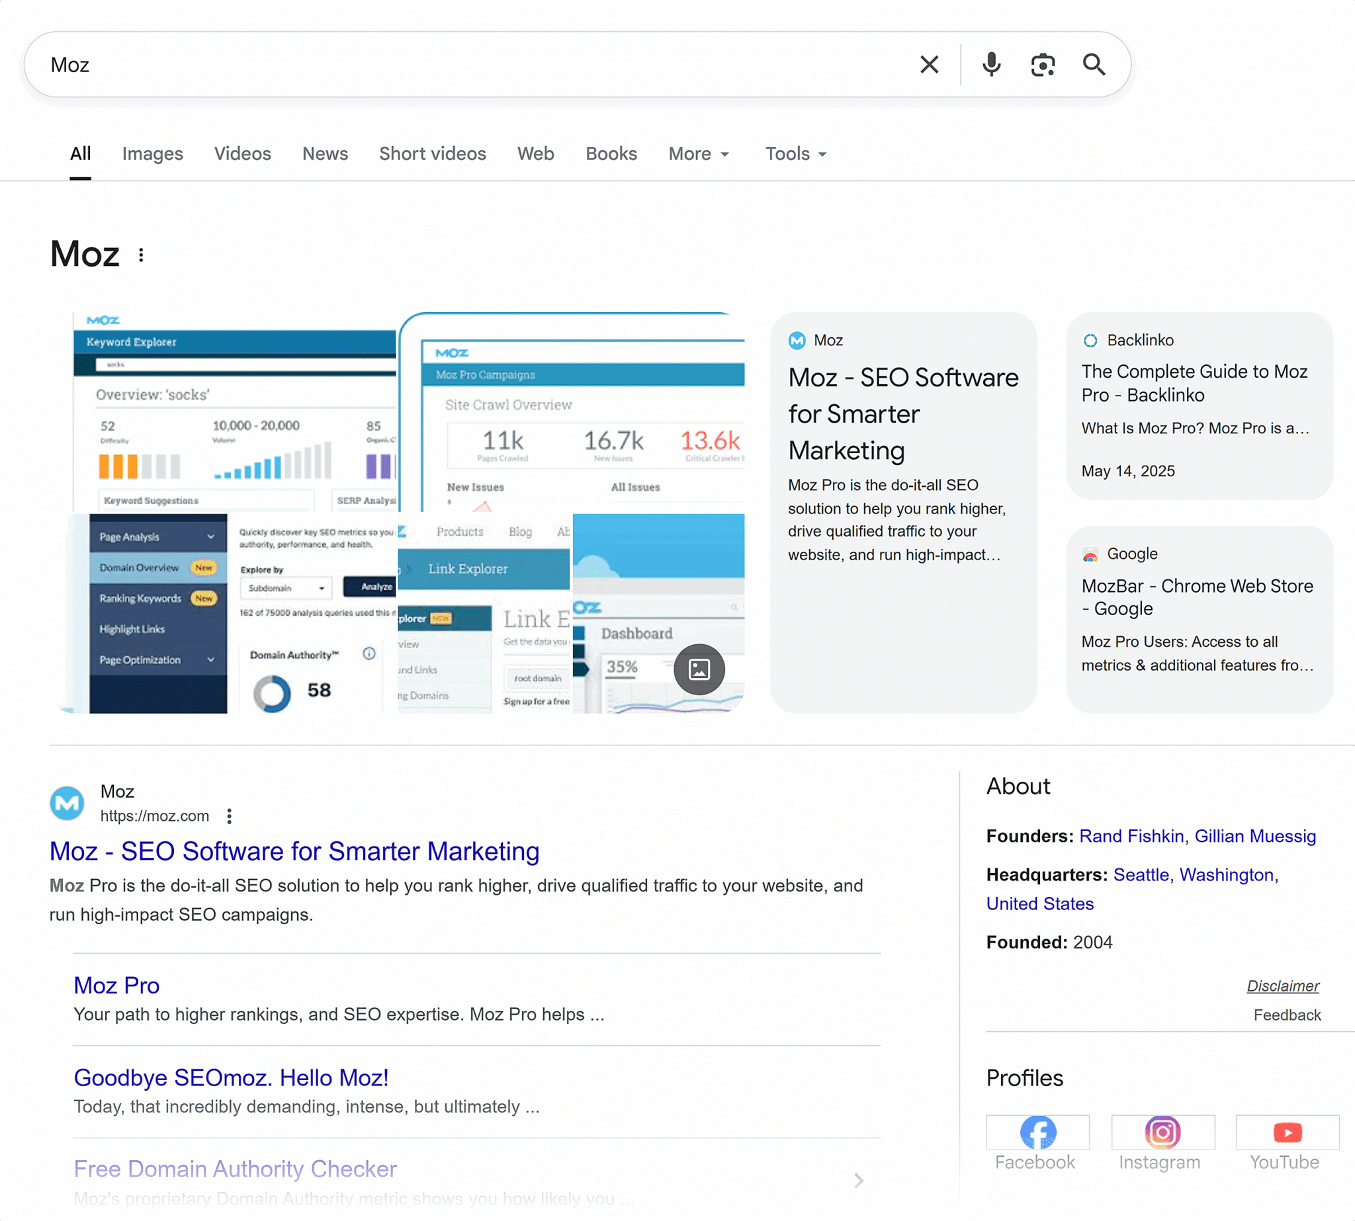Click founder Rand Fishkin link
This screenshot has width=1355, height=1221.
1131,836
